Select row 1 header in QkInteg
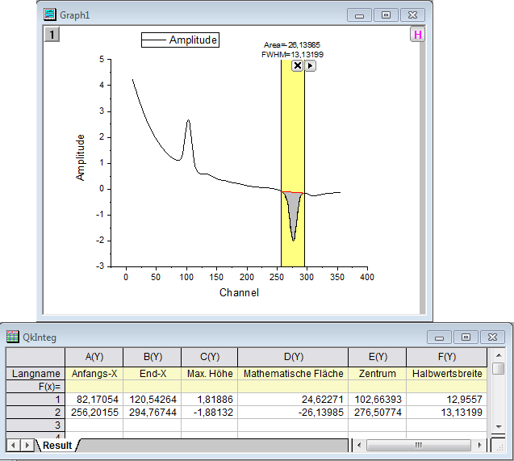Image resolution: width=514 pixels, height=461 pixels. click(36, 400)
